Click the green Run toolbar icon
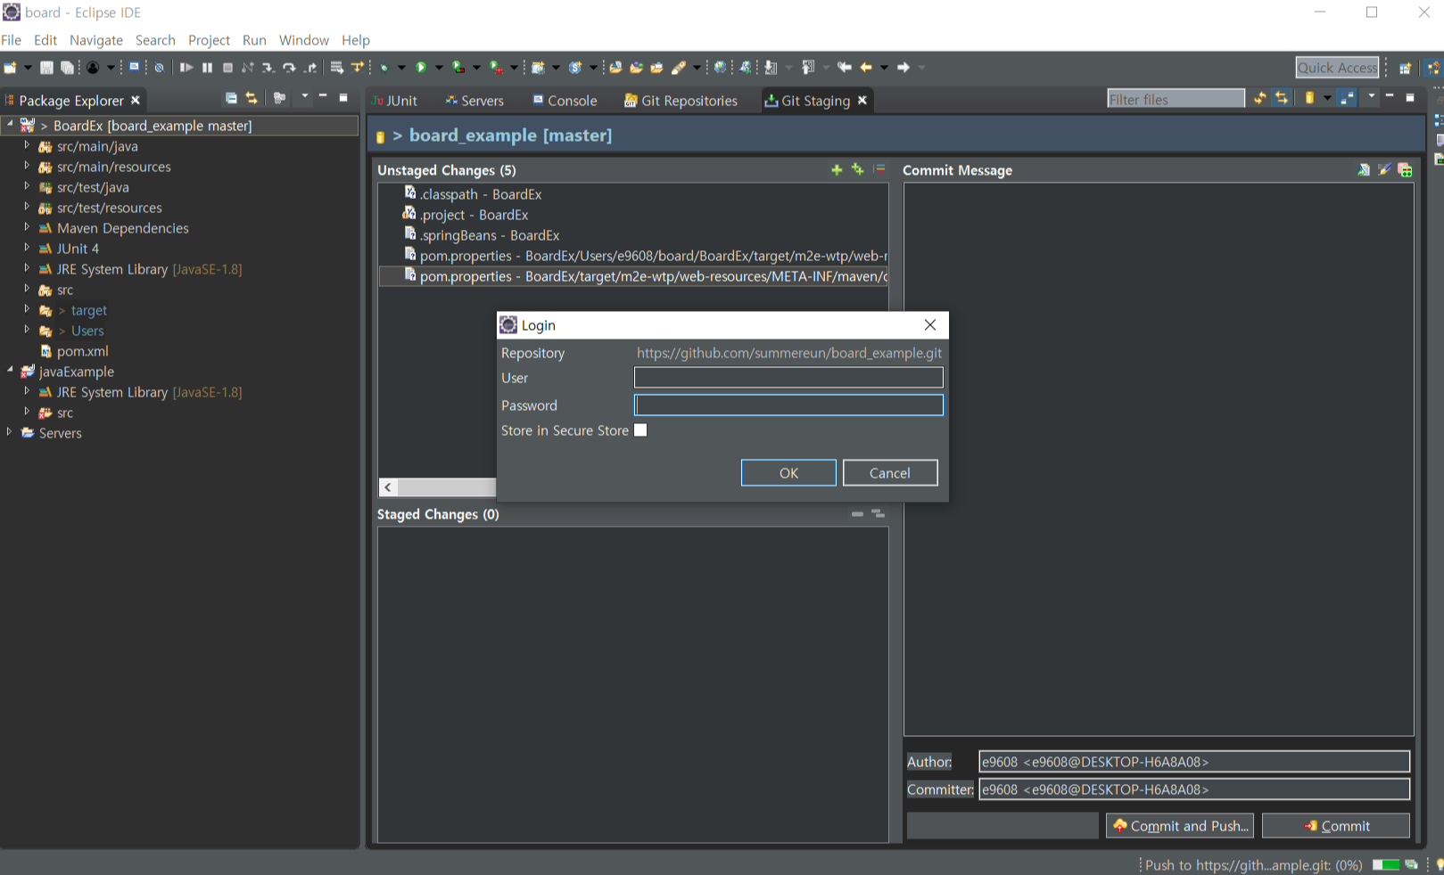 click(421, 68)
